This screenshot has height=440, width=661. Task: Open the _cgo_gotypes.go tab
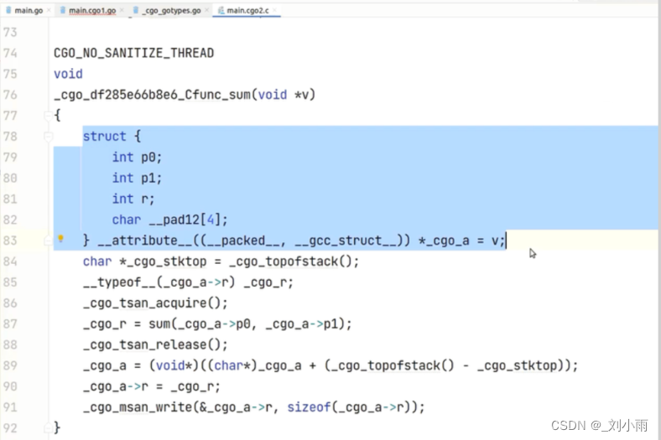pyautogui.click(x=171, y=11)
